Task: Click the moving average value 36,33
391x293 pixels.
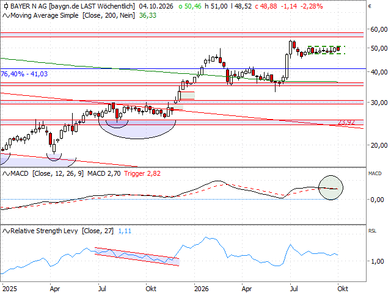Action: click(148, 16)
